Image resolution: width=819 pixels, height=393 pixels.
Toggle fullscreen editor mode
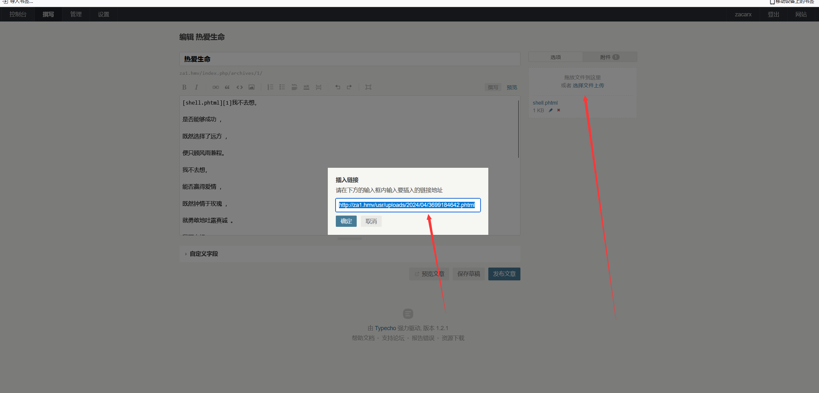(368, 87)
